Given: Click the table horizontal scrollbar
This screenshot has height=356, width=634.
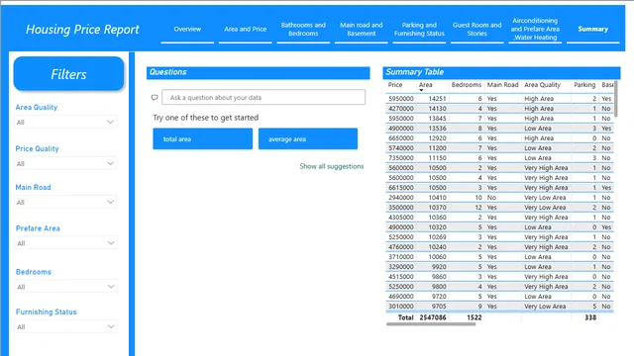Looking at the screenshot, I should pos(431,323).
